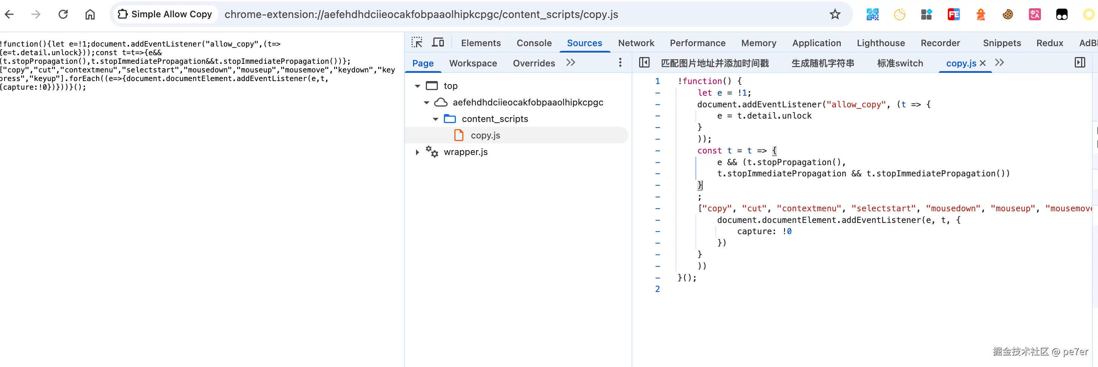The width and height of the screenshot is (1098, 367).
Task: Open the navigator three-dot options menu
Action: 620,63
